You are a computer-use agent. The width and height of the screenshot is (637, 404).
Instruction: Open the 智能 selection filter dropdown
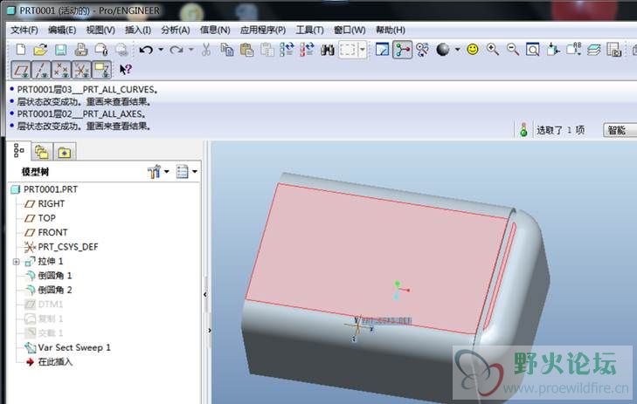[x=620, y=130]
